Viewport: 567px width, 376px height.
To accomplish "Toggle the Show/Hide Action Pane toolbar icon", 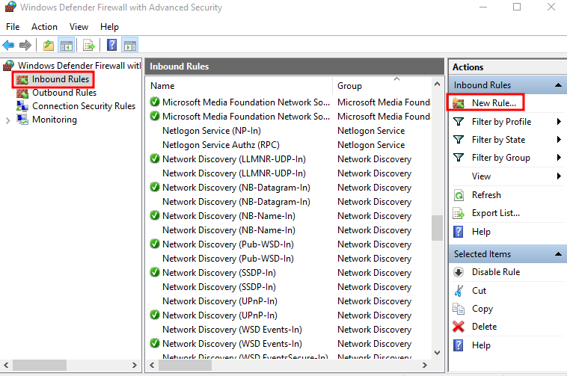I will coord(130,46).
